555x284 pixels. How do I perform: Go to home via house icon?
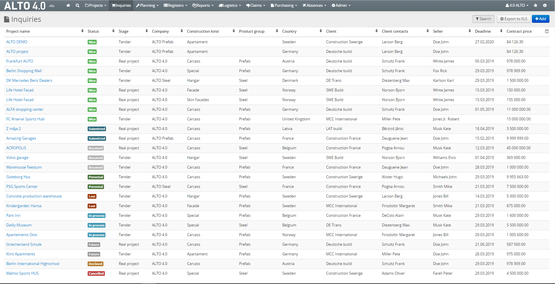point(68,6)
